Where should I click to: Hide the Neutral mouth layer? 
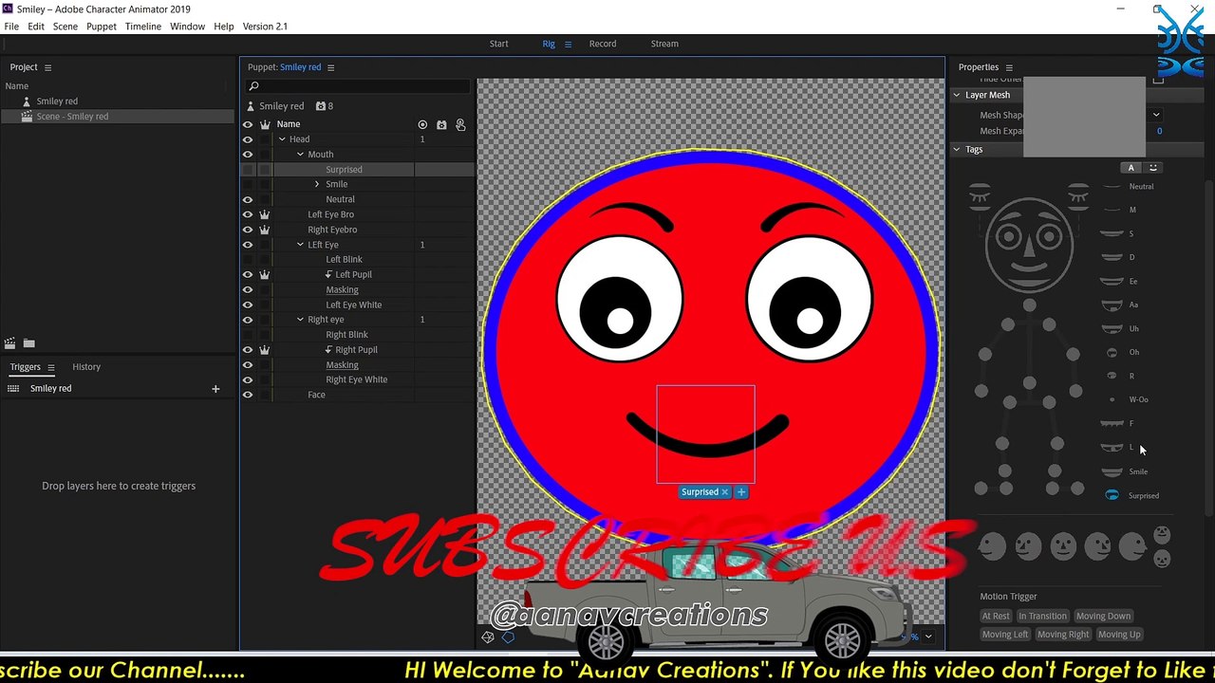(248, 200)
